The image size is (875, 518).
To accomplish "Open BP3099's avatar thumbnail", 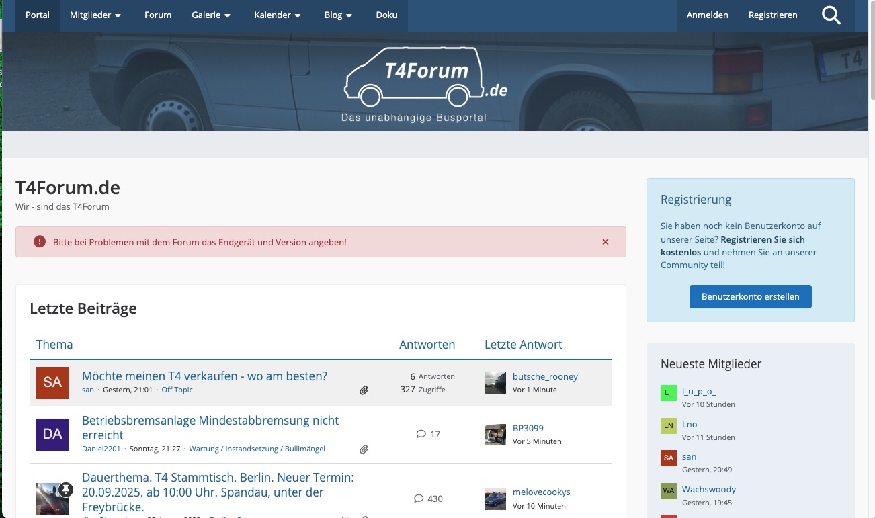I will click(x=495, y=435).
